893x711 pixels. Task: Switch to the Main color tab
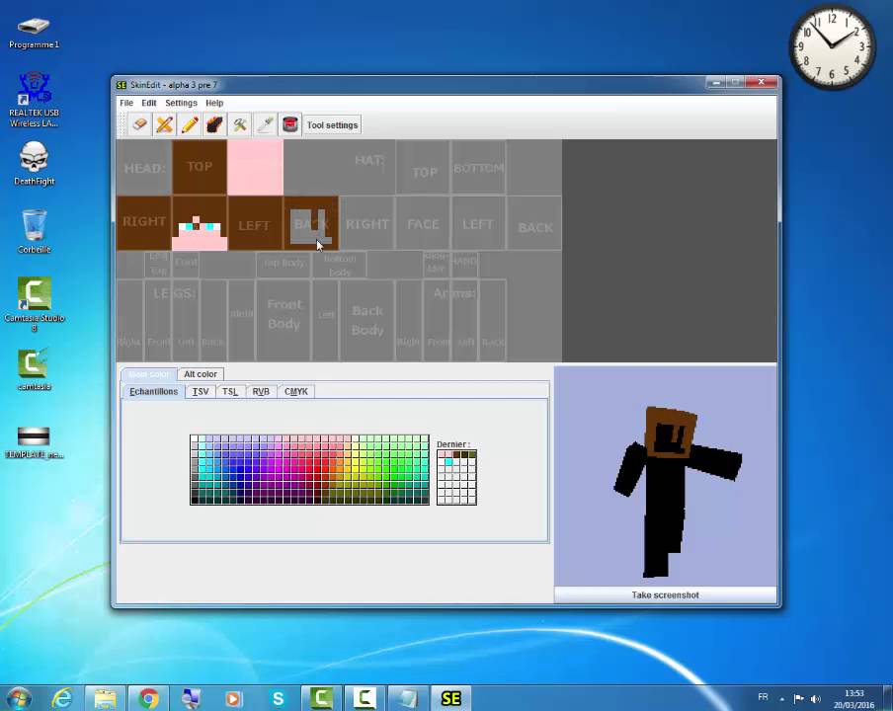click(148, 374)
